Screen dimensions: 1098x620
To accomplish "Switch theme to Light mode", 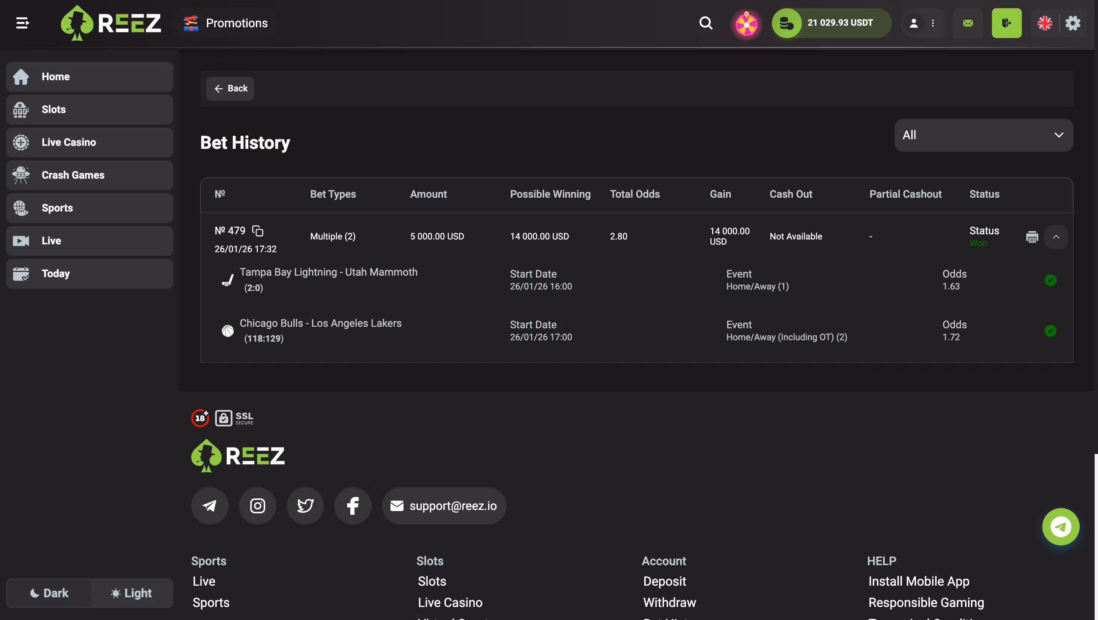I will (131, 593).
